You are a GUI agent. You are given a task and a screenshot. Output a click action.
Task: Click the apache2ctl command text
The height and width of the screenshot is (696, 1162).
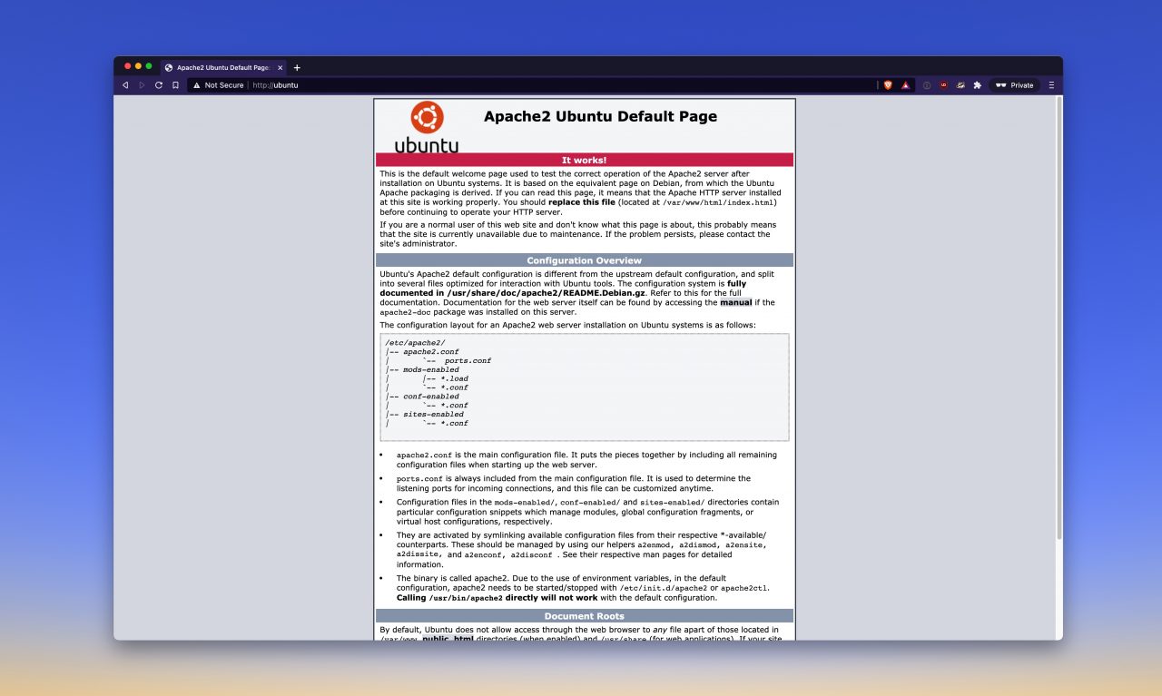(744, 588)
